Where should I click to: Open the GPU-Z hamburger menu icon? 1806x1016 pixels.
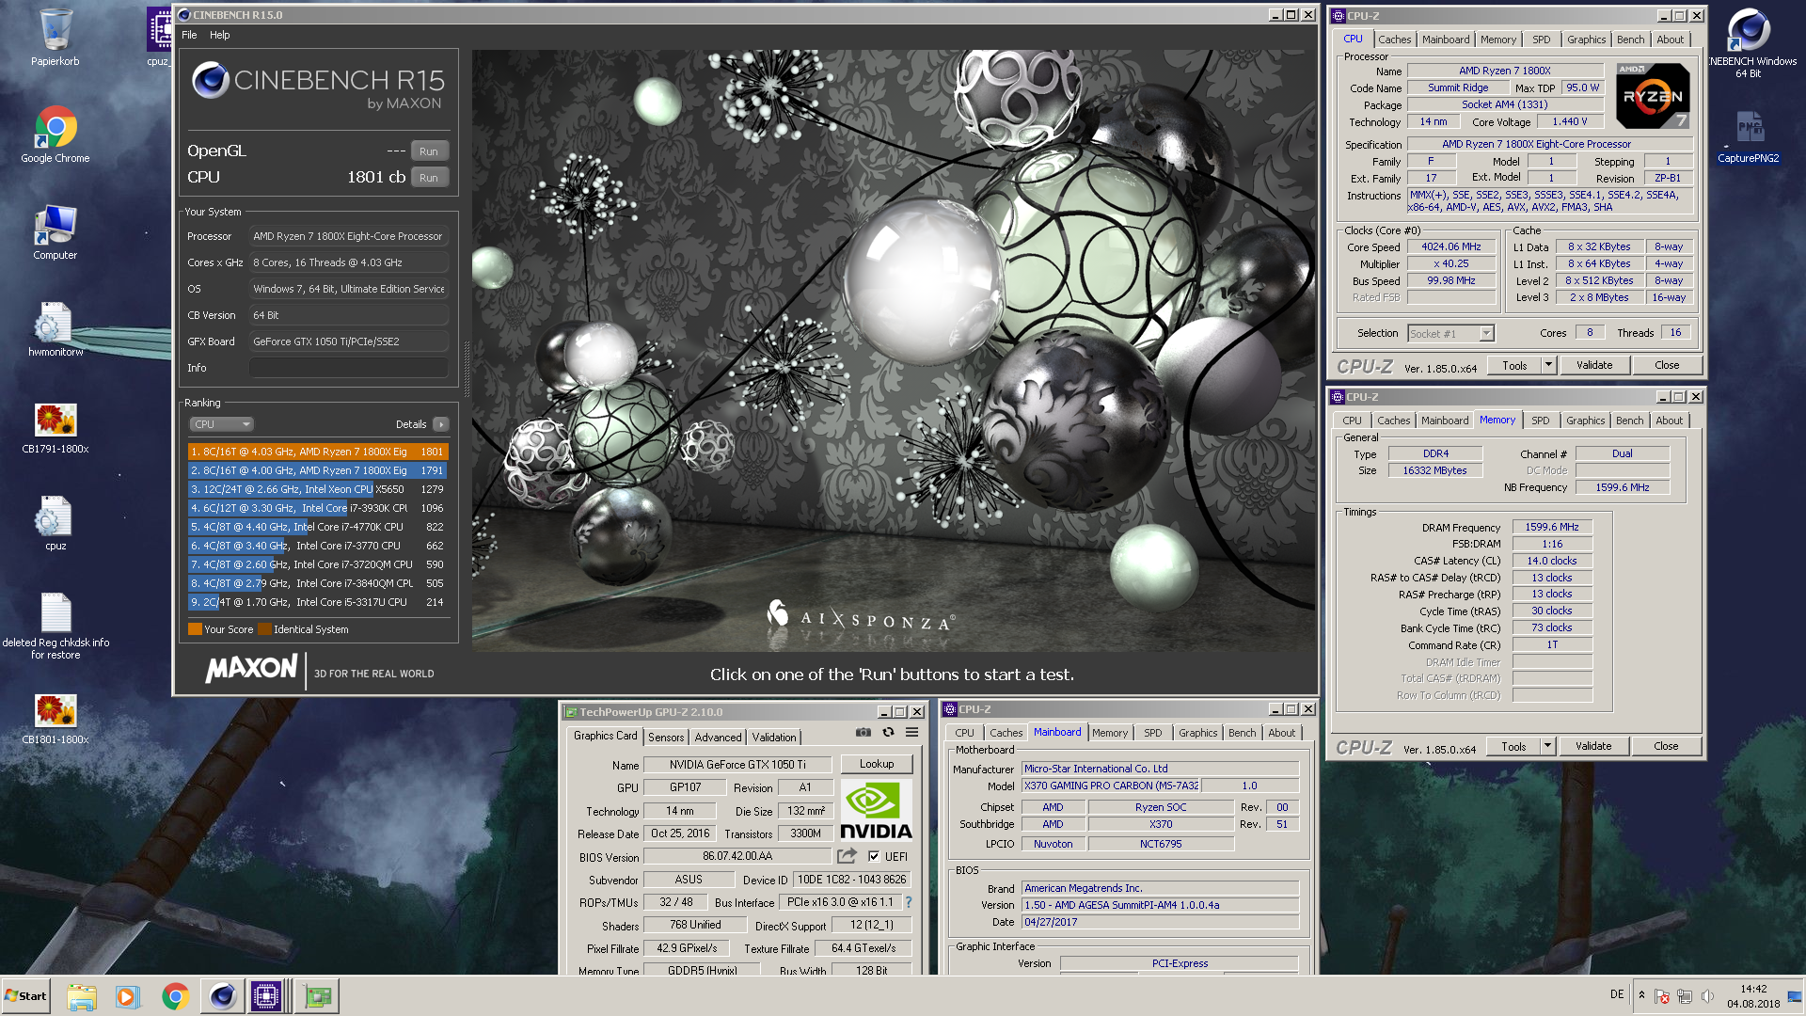coord(911,733)
